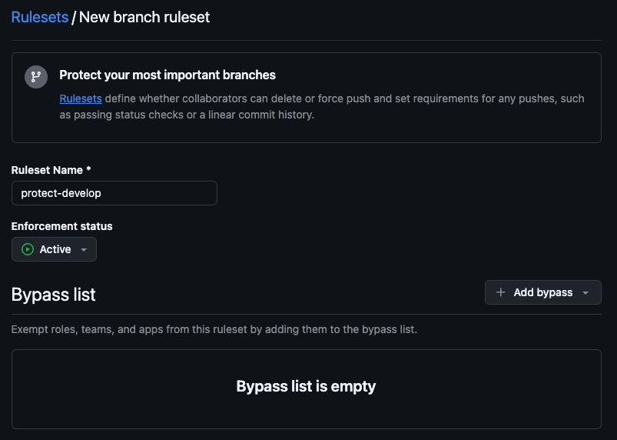
Task: Open the Enforcement status Active dropdown
Action: 54,249
